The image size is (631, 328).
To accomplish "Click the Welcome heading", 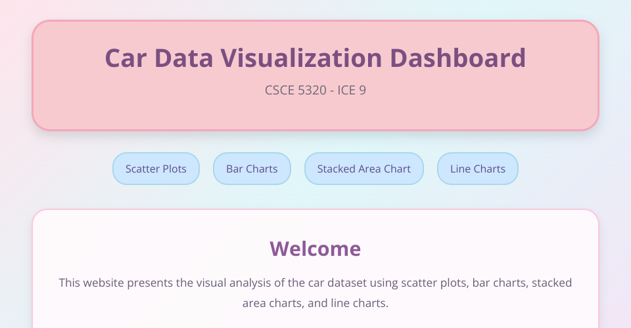I will coord(315,249).
